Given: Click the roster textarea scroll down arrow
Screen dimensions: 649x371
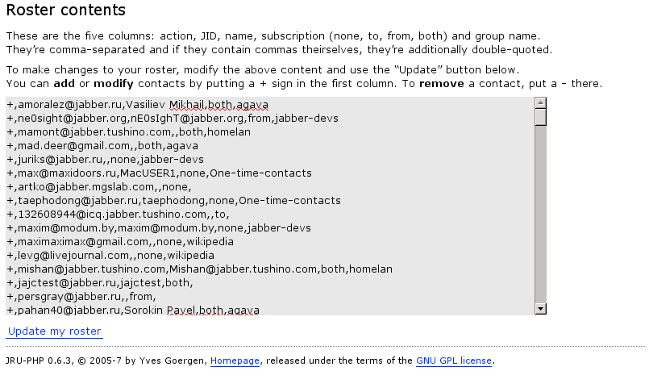Looking at the screenshot, I should (540, 308).
